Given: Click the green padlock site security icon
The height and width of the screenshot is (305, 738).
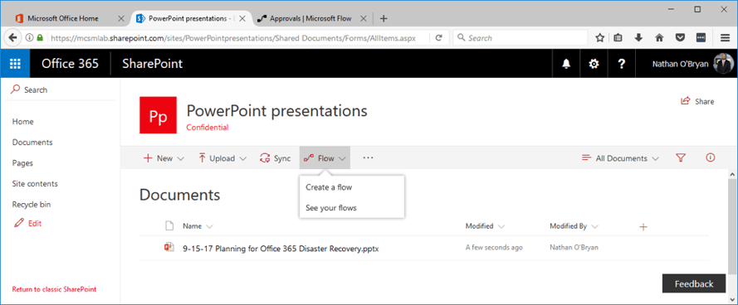Looking at the screenshot, I should point(40,38).
